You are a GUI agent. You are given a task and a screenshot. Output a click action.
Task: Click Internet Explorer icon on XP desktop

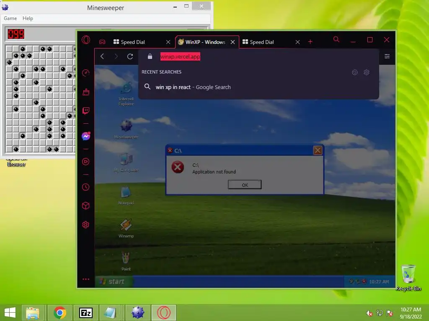(x=126, y=94)
